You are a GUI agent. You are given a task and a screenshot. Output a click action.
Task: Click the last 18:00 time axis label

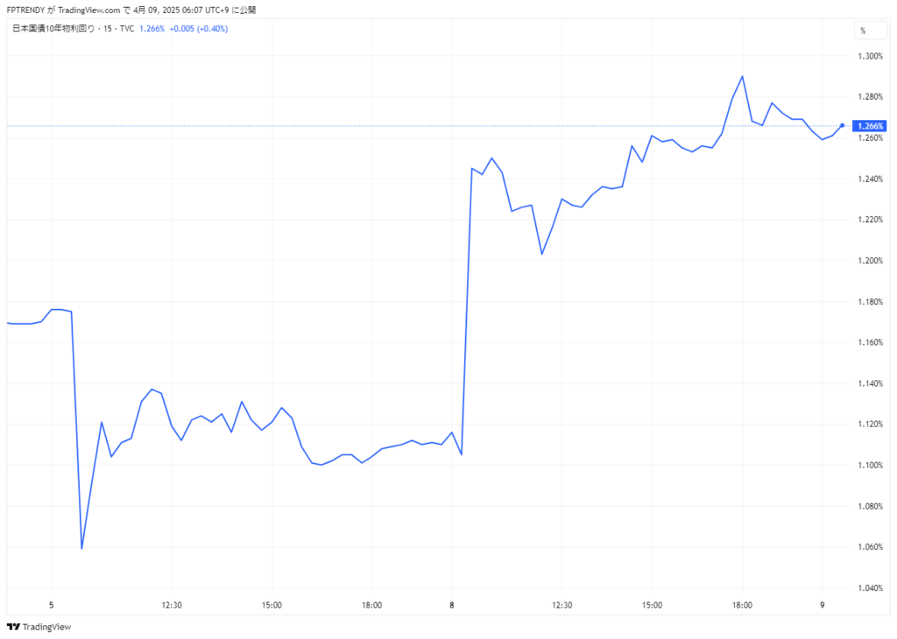tap(742, 605)
